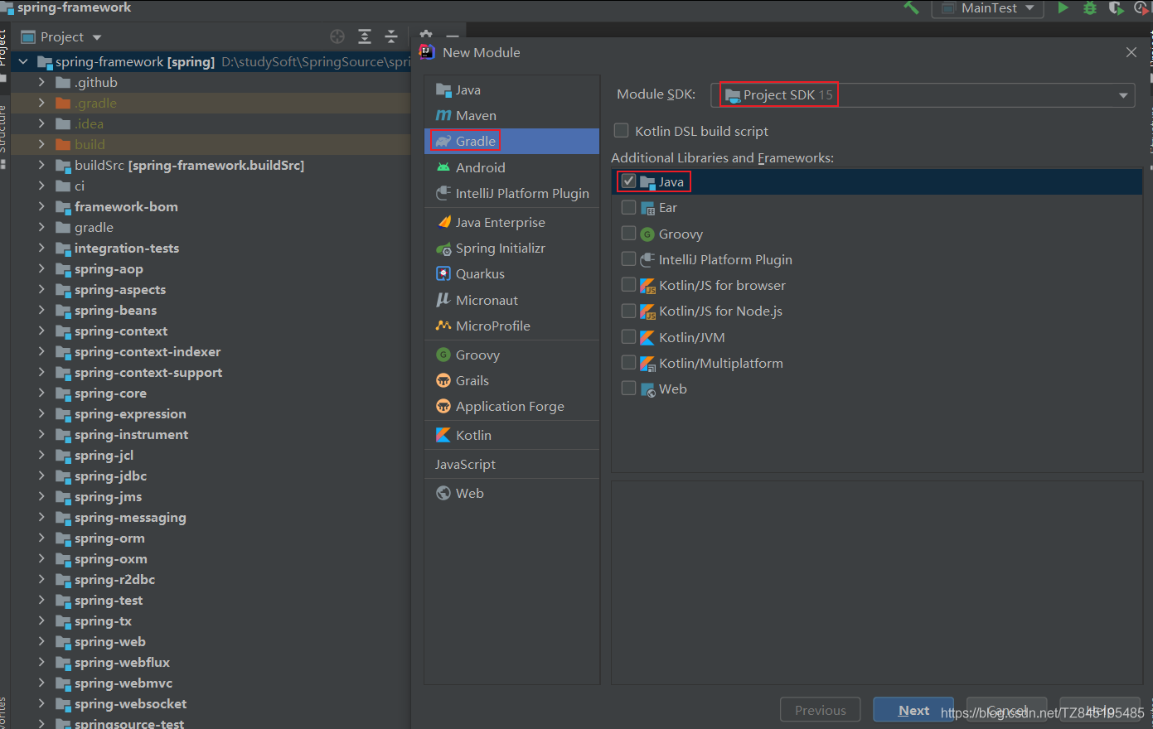
Task: Click the Previous button
Action: [x=820, y=710]
